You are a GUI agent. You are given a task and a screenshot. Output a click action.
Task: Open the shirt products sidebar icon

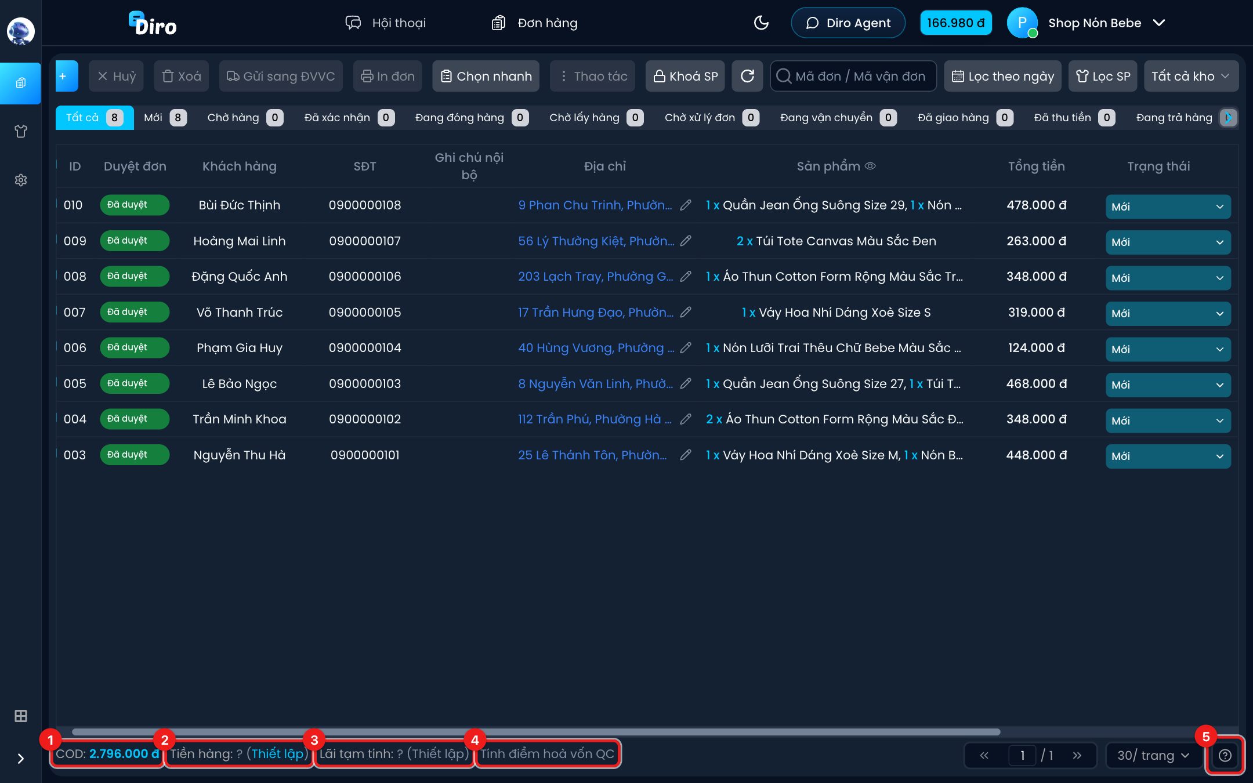pyautogui.click(x=21, y=132)
